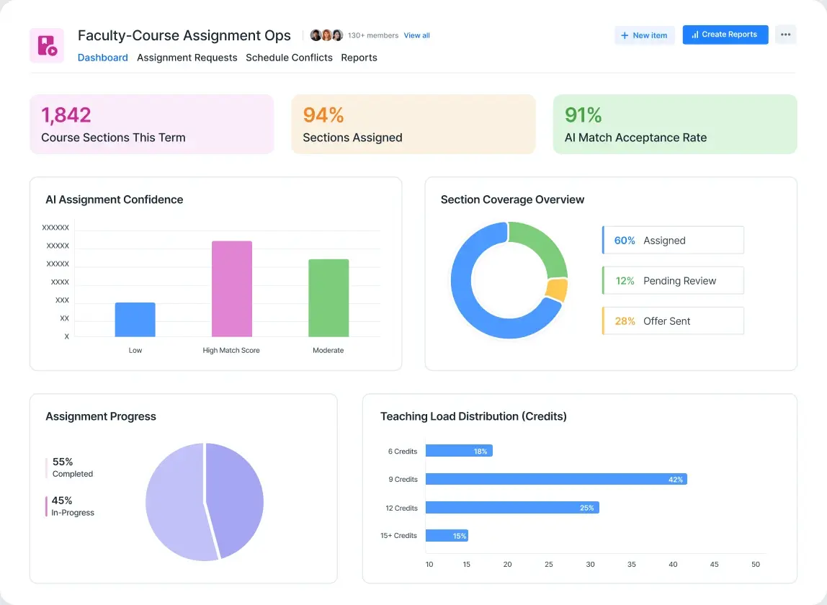The width and height of the screenshot is (827, 605).
Task: Click the View all members link
Action: tap(416, 35)
